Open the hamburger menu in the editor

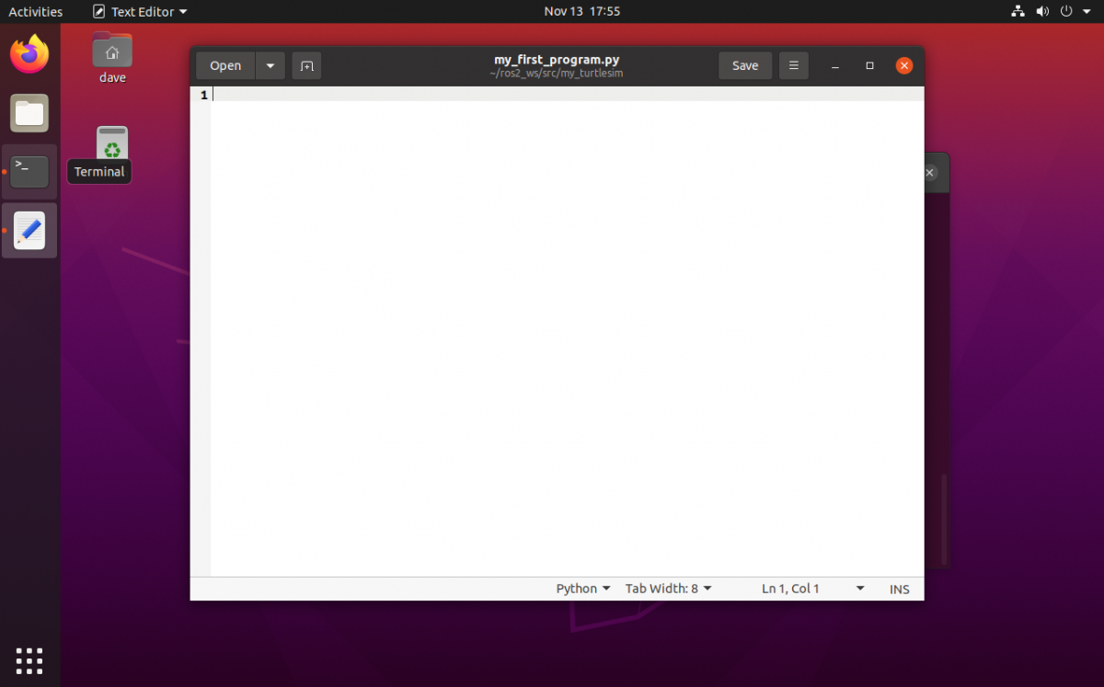(x=793, y=65)
